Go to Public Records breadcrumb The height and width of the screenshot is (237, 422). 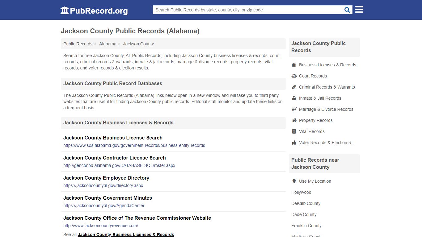(78, 44)
